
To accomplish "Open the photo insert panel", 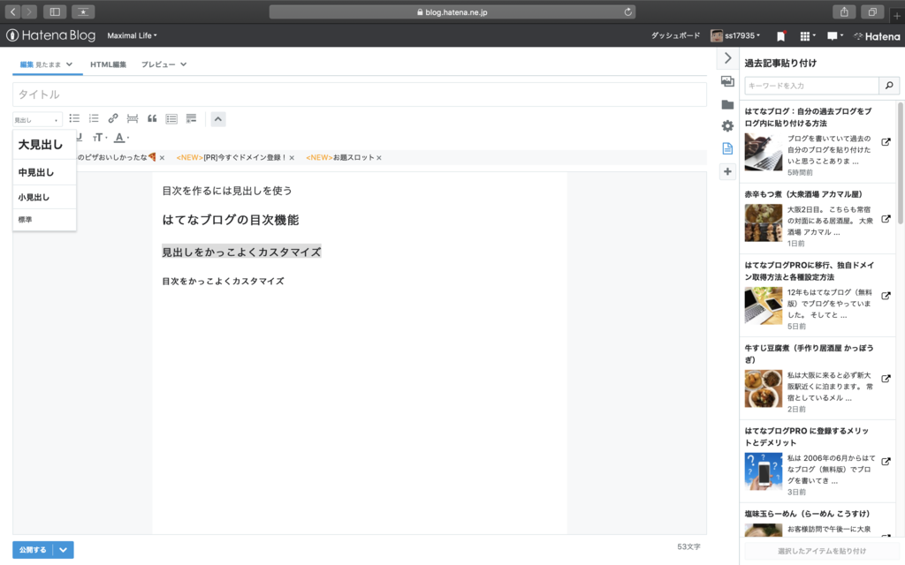I will tap(727, 81).
